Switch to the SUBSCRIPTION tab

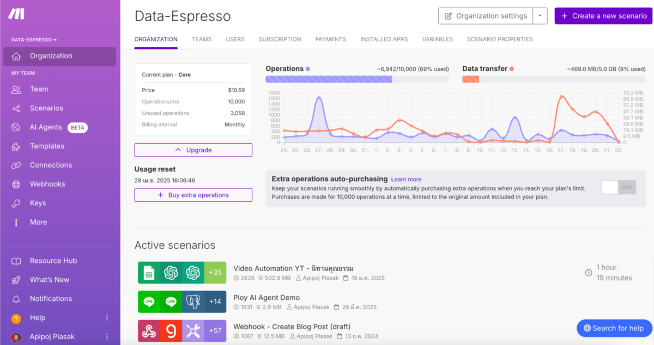280,39
